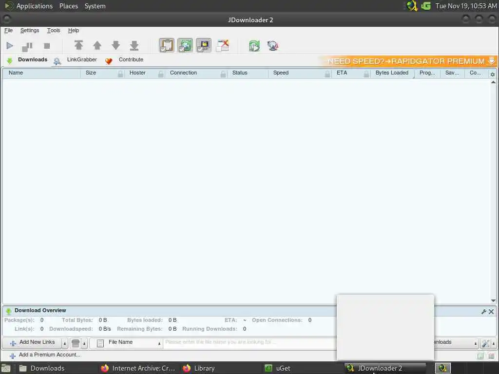Viewport: 499px width, 374px height.
Task: Expand arrow beside bottom tools icon
Action: [x=494, y=343]
